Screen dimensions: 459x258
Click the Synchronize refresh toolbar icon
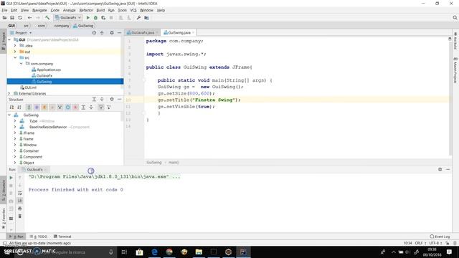click(x=20, y=18)
